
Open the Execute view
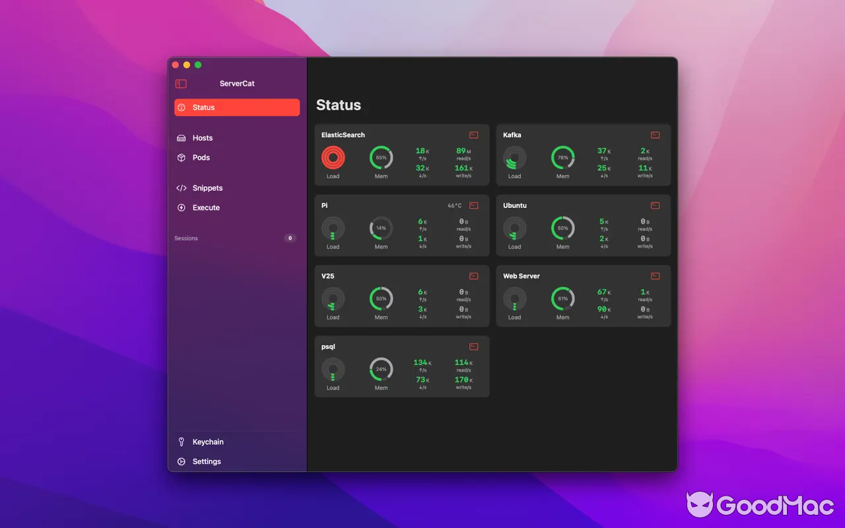click(x=205, y=208)
